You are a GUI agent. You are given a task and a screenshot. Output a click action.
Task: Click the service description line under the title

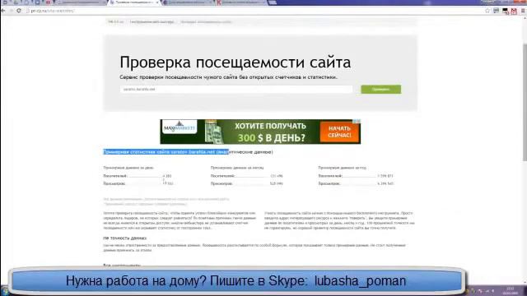click(x=229, y=77)
